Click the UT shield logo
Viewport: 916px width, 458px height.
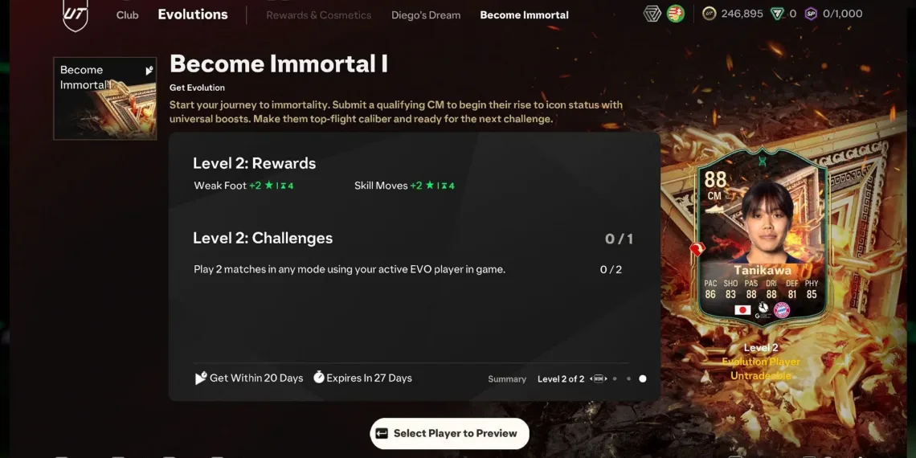point(76,14)
